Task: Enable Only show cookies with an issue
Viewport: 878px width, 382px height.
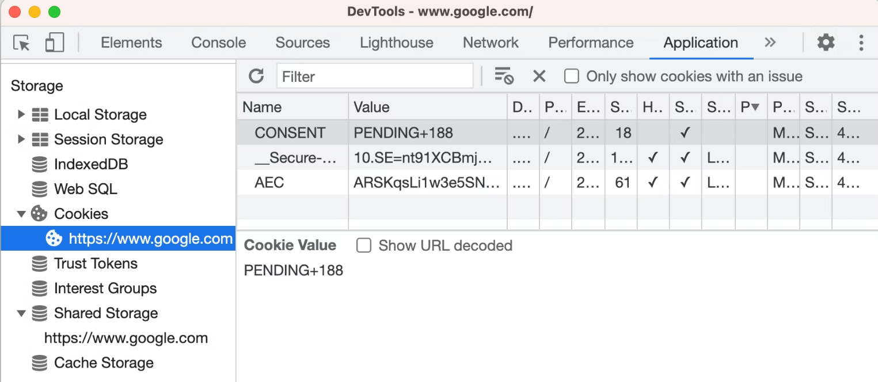Action: (572, 76)
